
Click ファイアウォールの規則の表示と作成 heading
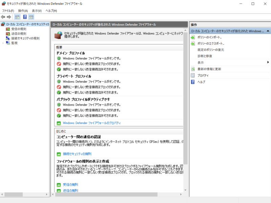point(83,161)
